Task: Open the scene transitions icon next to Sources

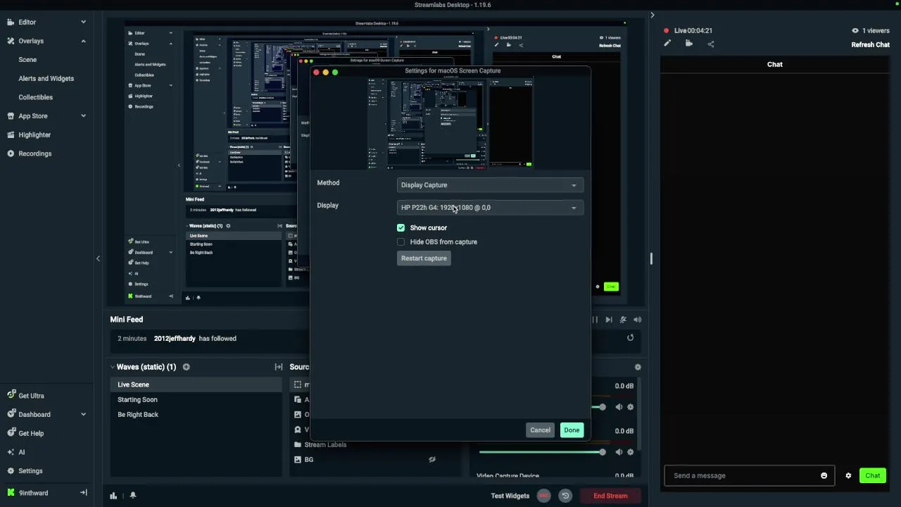Action: pyautogui.click(x=279, y=367)
